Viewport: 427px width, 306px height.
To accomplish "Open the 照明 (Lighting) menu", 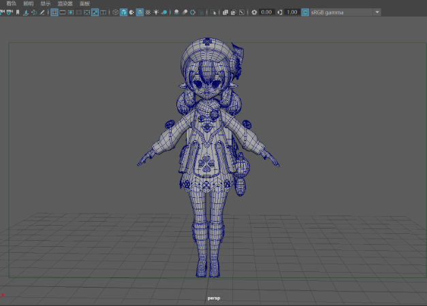I will coord(29,3).
